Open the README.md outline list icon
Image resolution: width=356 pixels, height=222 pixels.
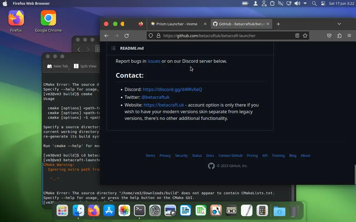point(113,48)
